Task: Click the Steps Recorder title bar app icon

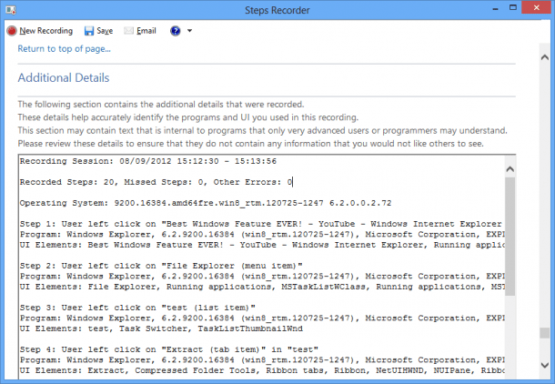Action: [x=11, y=10]
